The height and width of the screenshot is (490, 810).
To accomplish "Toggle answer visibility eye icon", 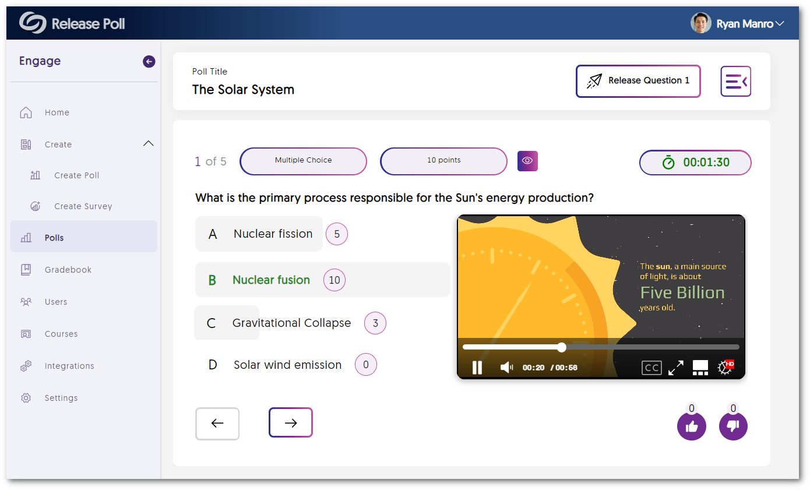I will (527, 161).
